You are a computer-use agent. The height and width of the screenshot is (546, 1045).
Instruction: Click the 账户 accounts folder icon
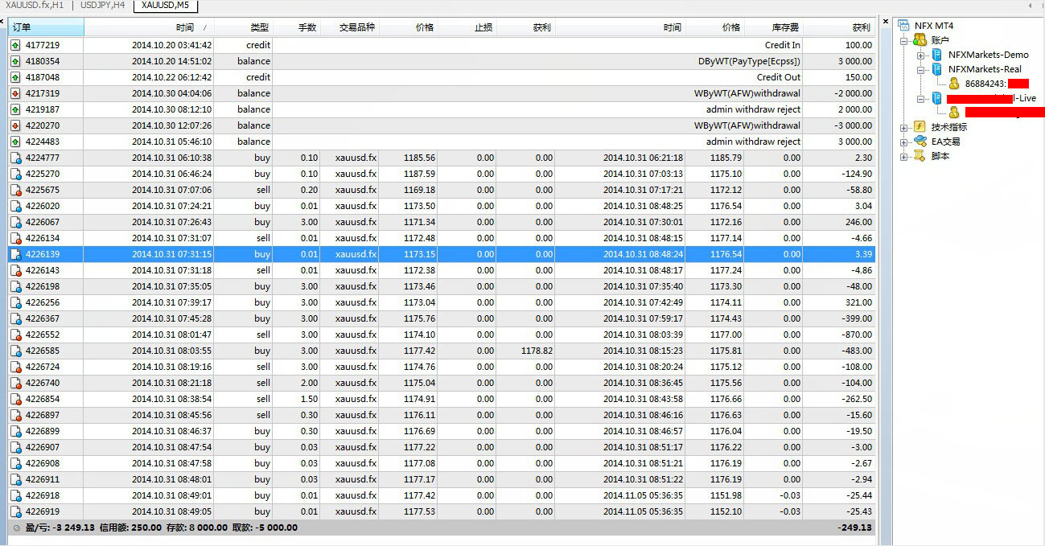coord(920,39)
